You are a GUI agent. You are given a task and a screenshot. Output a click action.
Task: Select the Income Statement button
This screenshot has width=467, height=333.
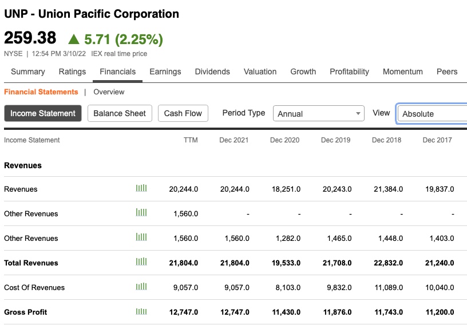click(x=43, y=113)
